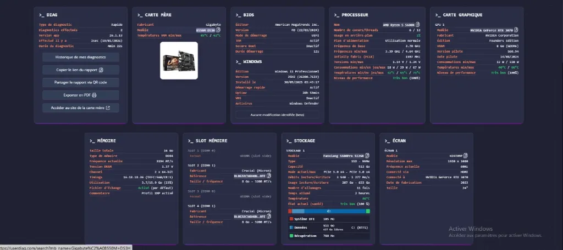Click the NVIDIA GeForce RTX 3070 model link

(493, 31)
